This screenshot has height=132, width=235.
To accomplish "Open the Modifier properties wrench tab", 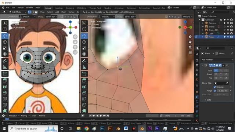I will [197, 97].
